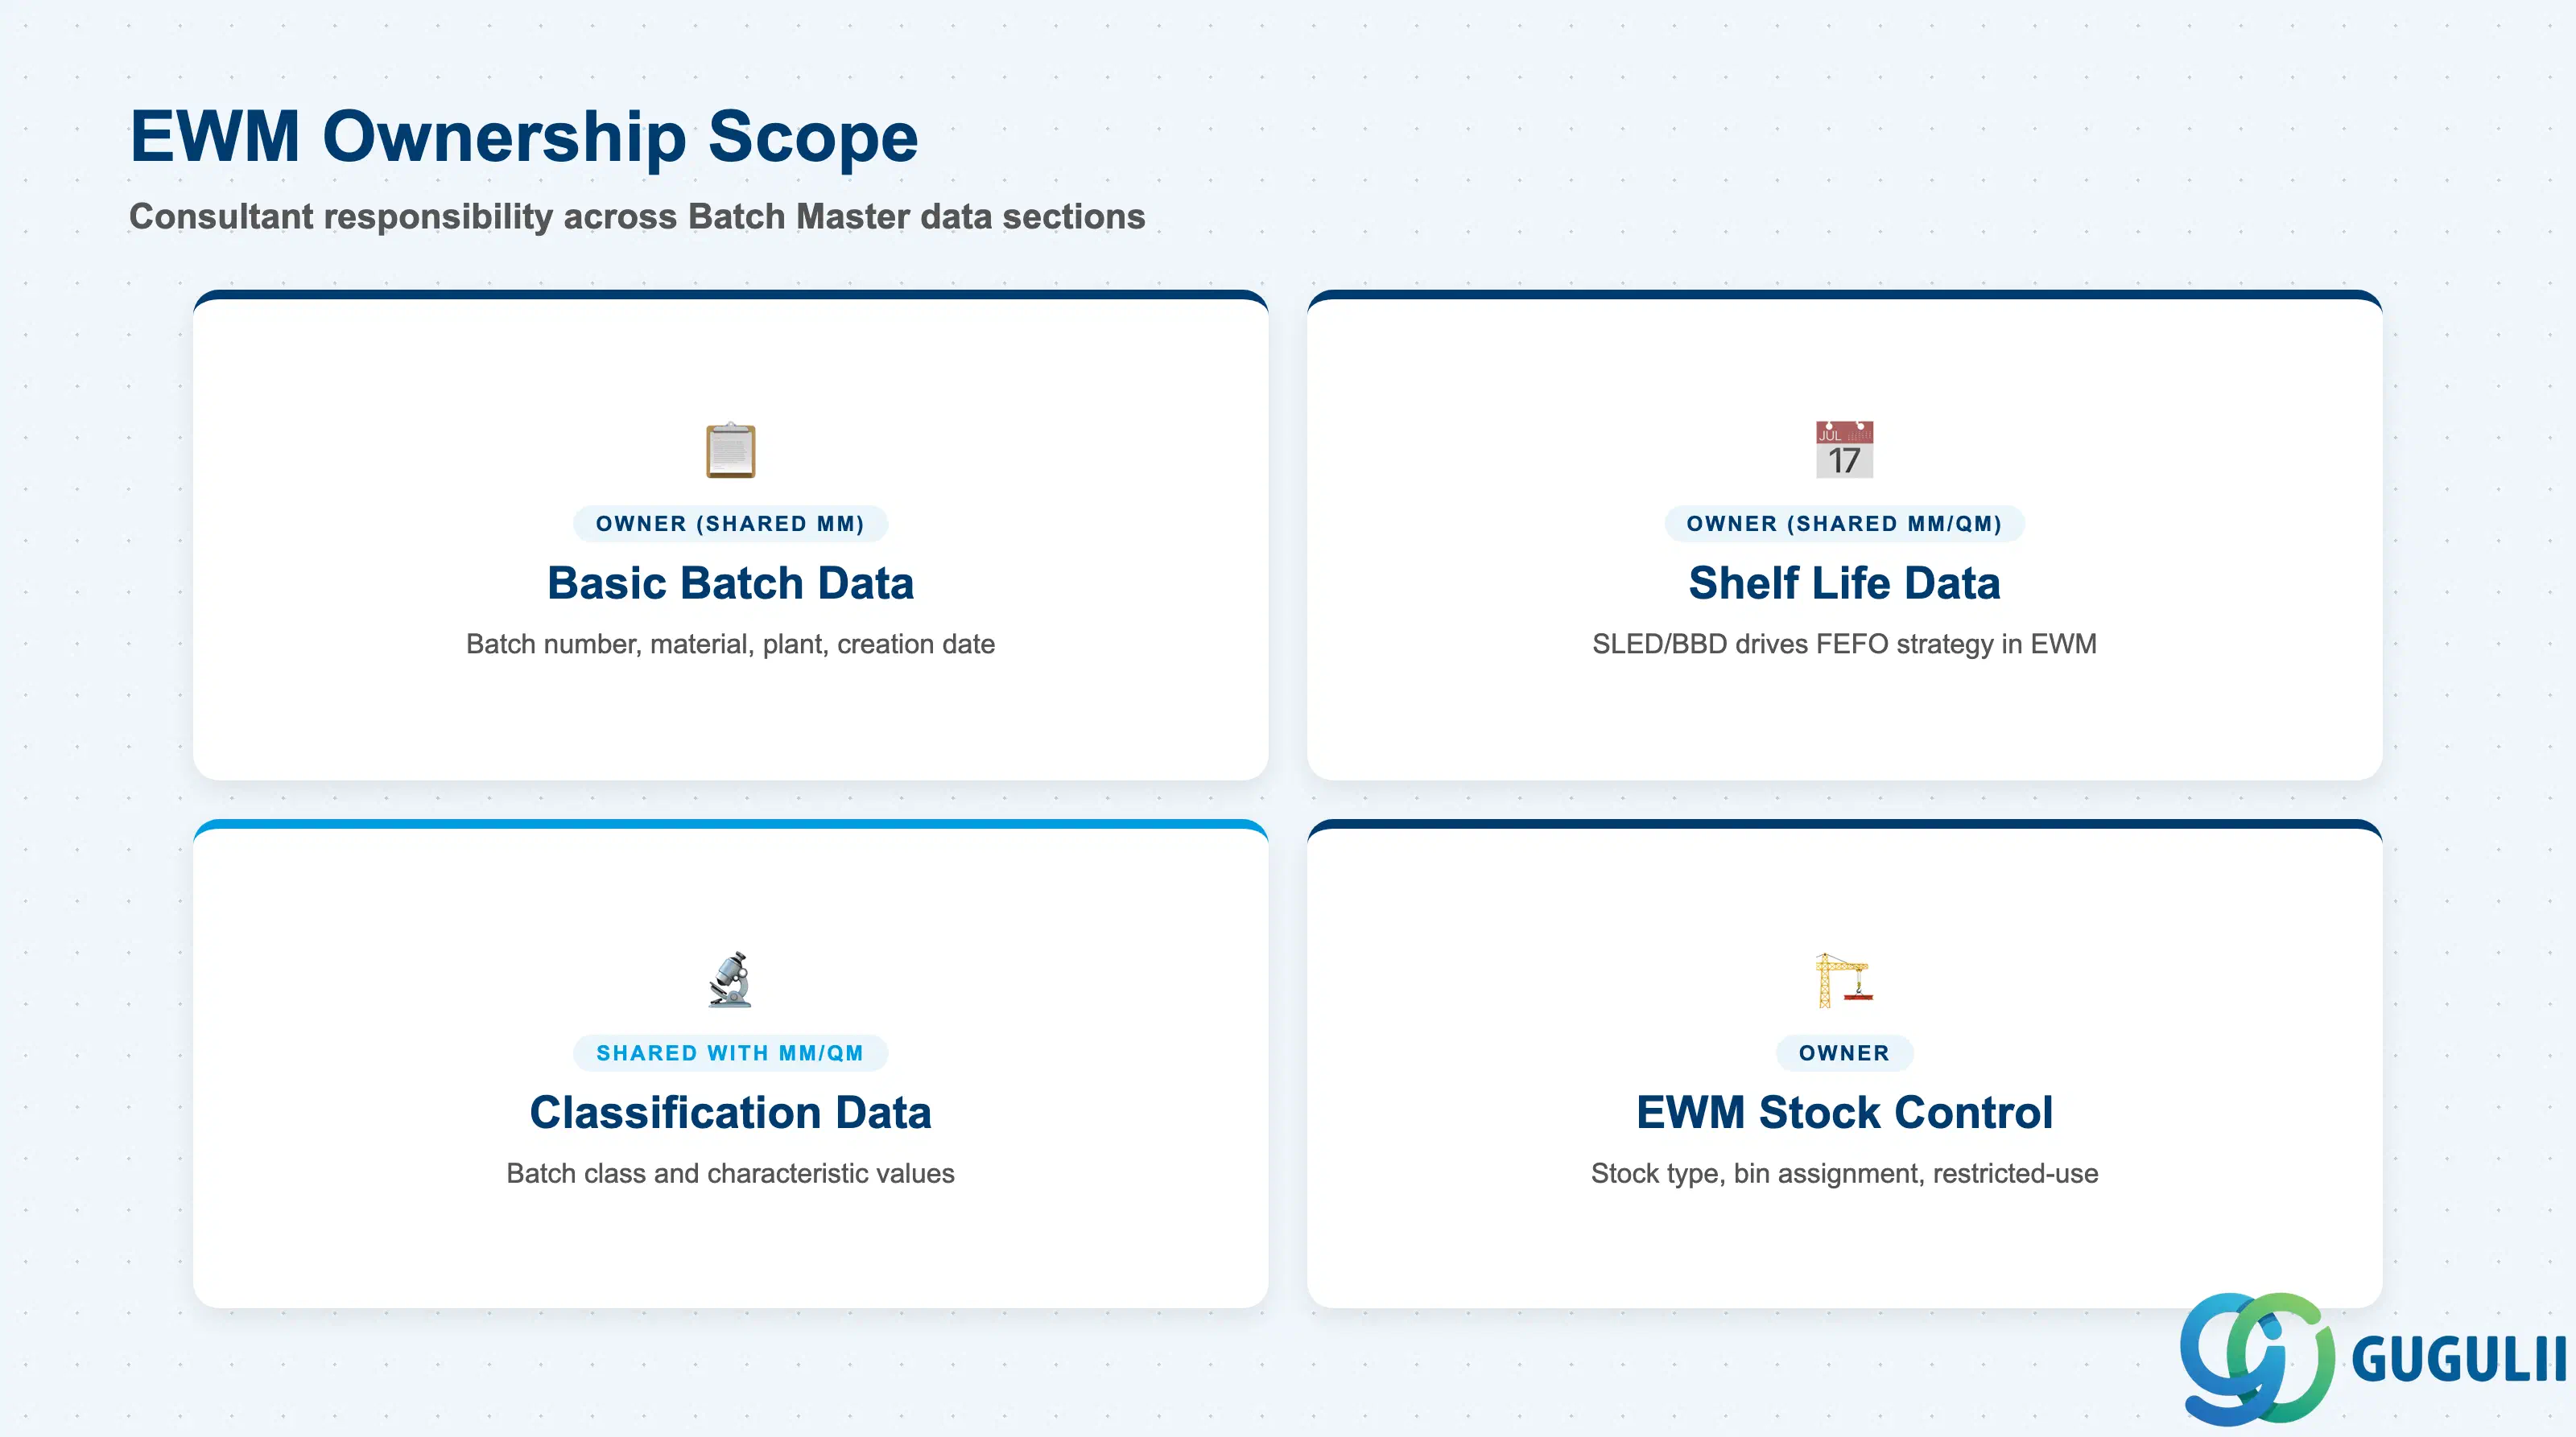Viewport: 2576px width, 1437px height.
Task: Select the OWNER badge on EWM Stock Control
Action: tap(1844, 1053)
